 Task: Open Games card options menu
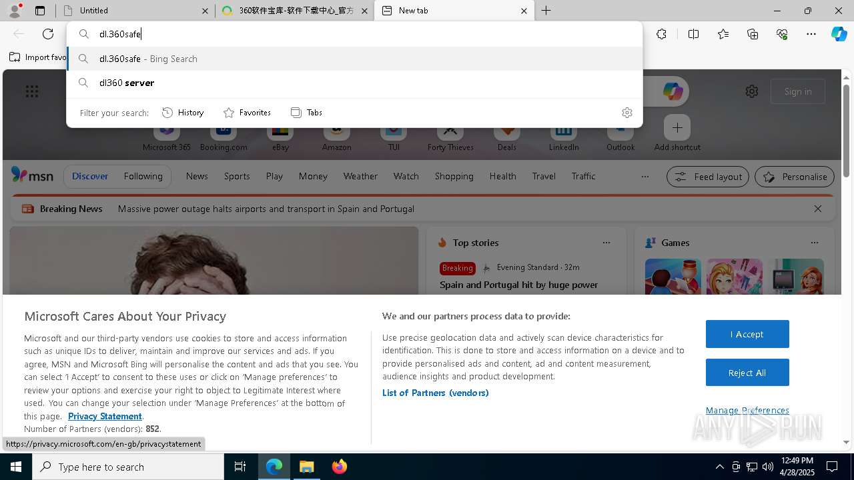(815, 243)
